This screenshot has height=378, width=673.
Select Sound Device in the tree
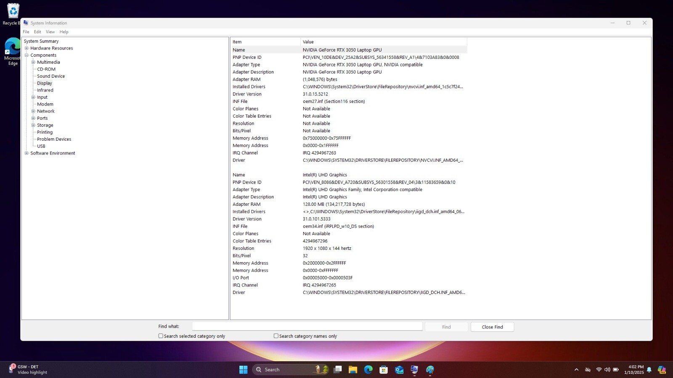(x=51, y=76)
